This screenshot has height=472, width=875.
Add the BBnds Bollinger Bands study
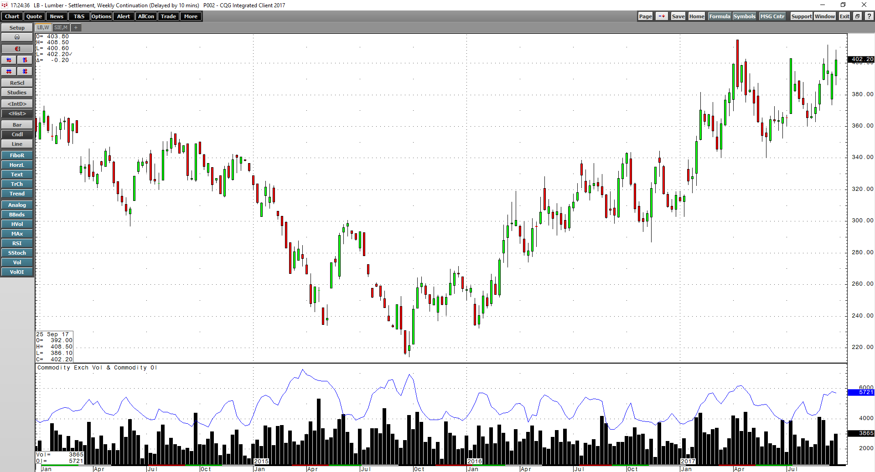pyautogui.click(x=17, y=215)
